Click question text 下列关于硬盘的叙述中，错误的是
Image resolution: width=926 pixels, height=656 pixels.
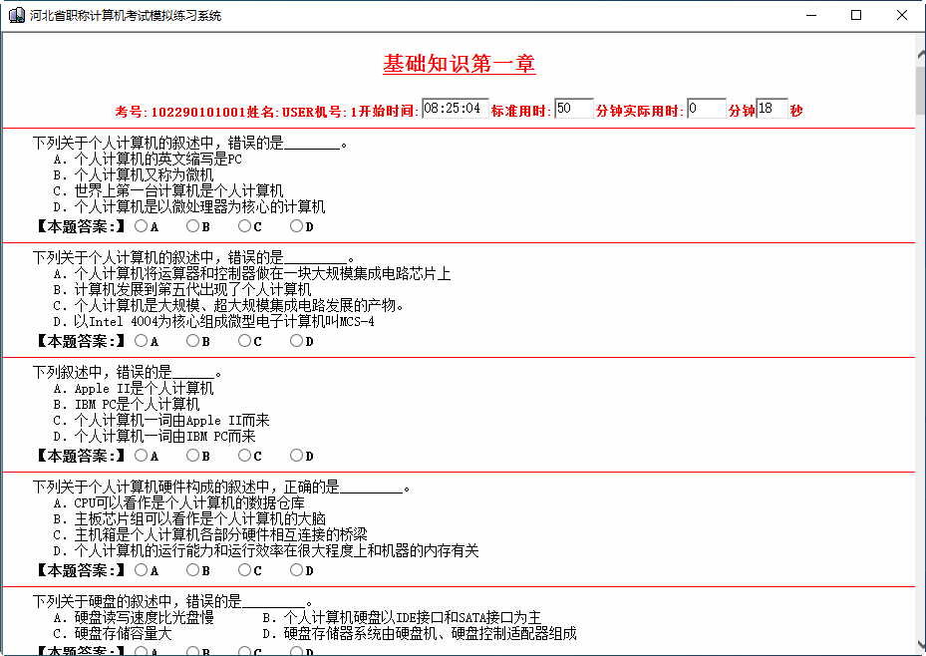click(x=137, y=602)
